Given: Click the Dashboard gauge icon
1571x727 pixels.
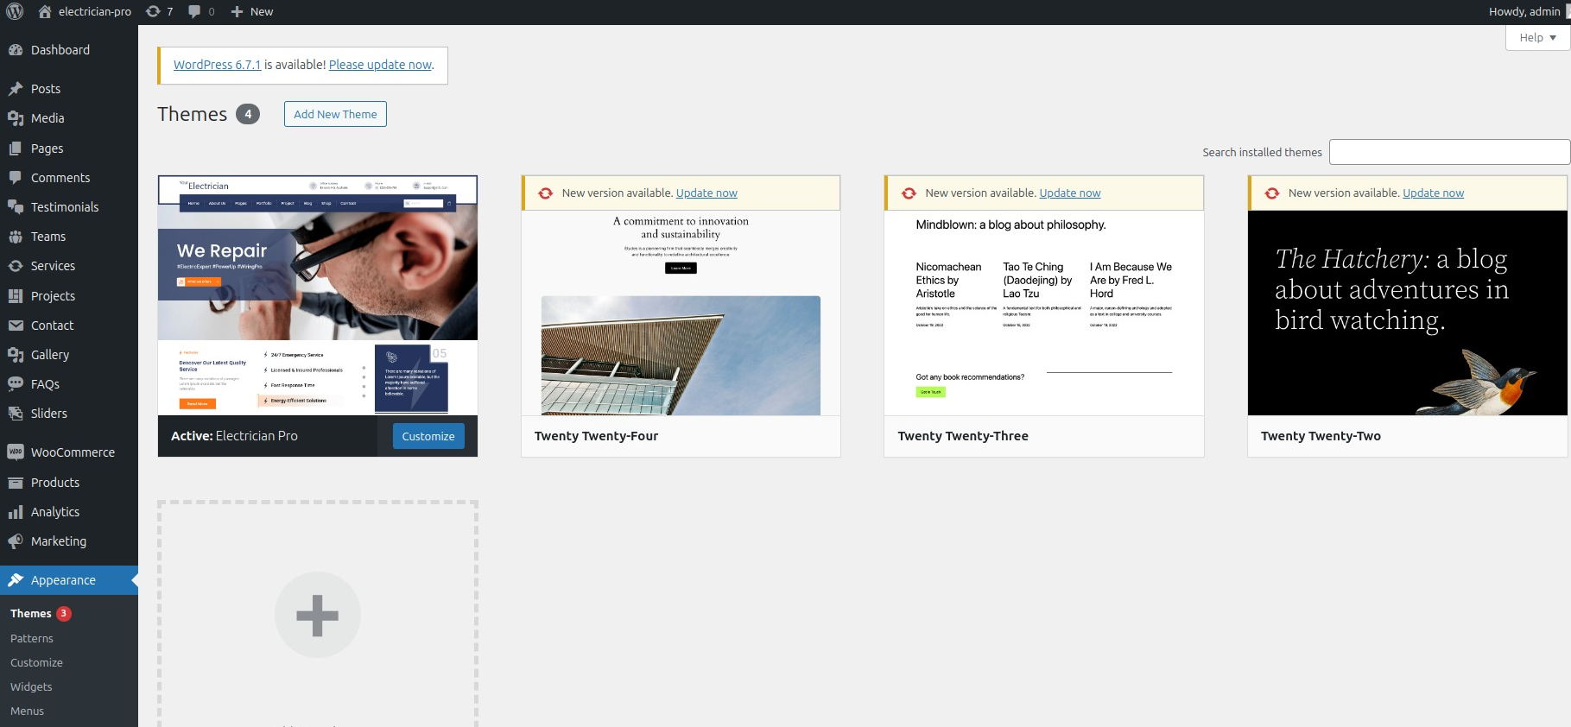Looking at the screenshot, I should point(16,50).
